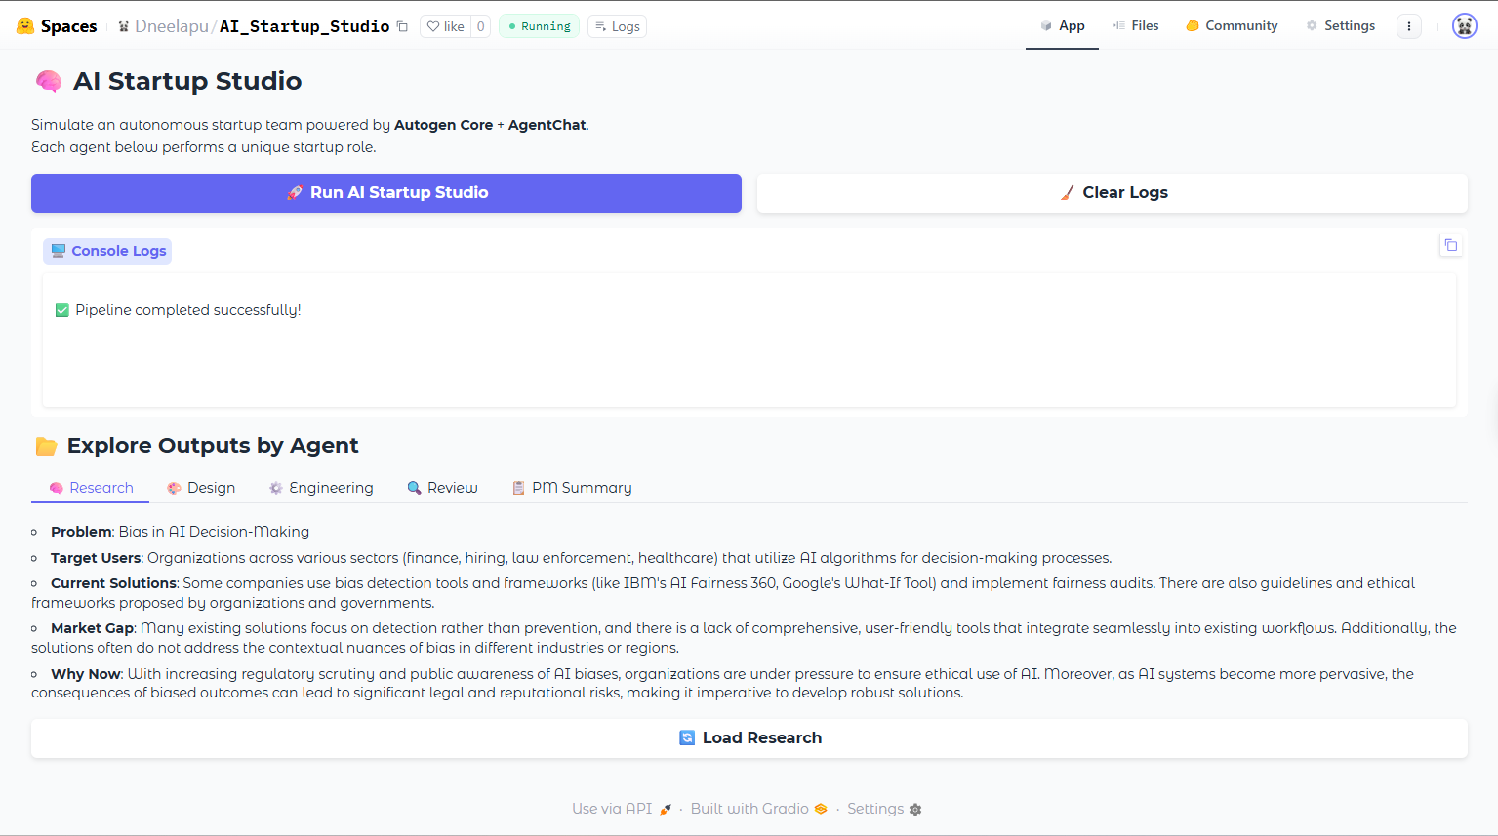This screenshot has width=1498, height=836.
Task: Select the PM Summary tab
Action: coord(572,488)
